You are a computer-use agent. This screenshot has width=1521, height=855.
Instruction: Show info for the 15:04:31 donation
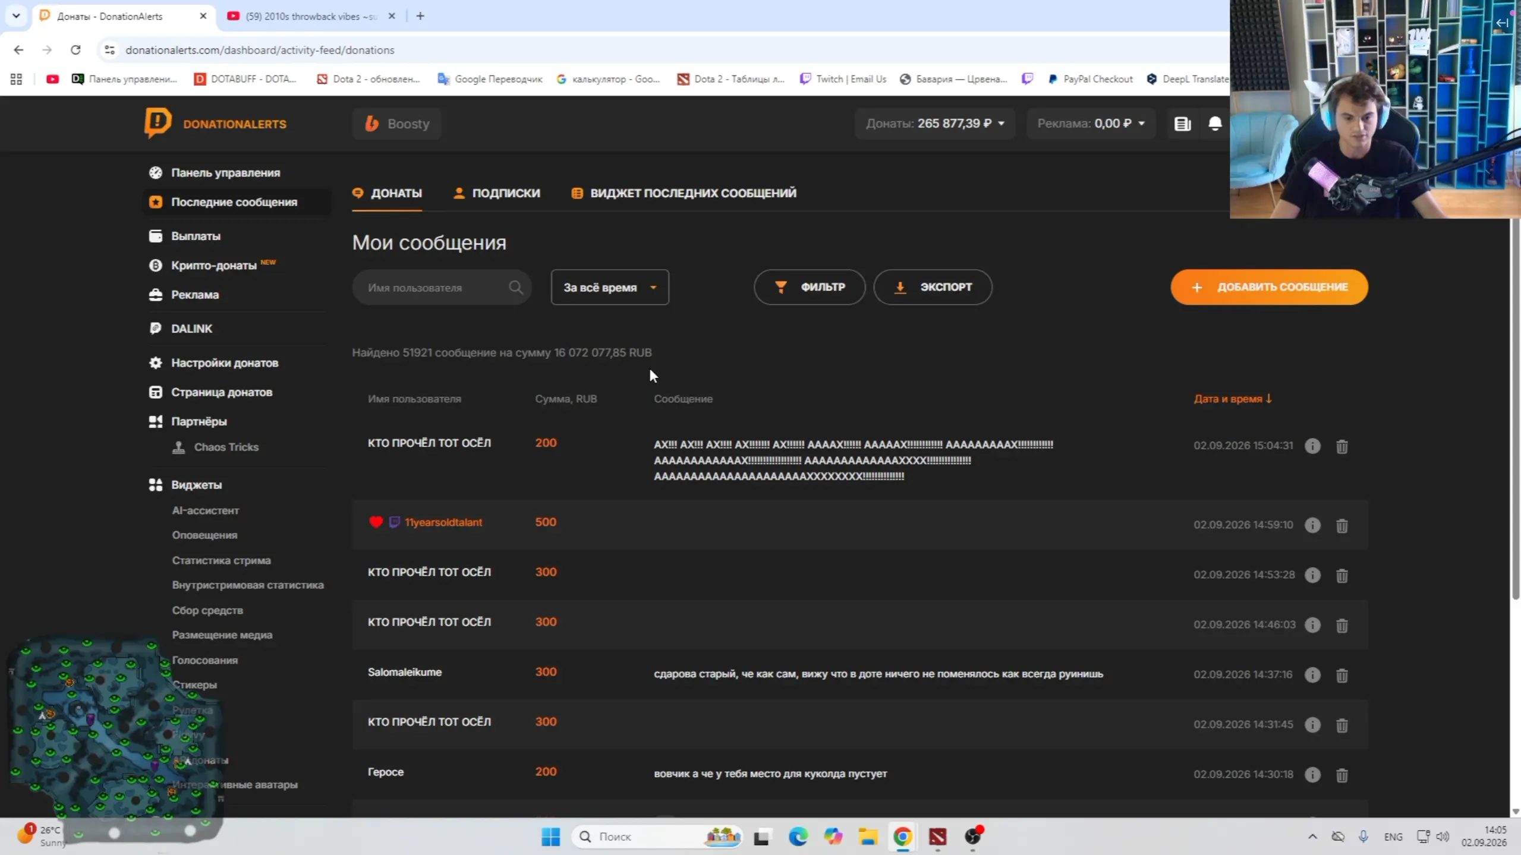pyautogui.click(x=1312, y=446)
